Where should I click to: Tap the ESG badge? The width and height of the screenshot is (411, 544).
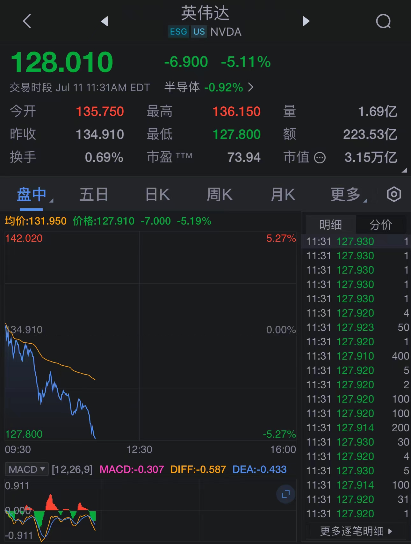[x=178, y=32]
